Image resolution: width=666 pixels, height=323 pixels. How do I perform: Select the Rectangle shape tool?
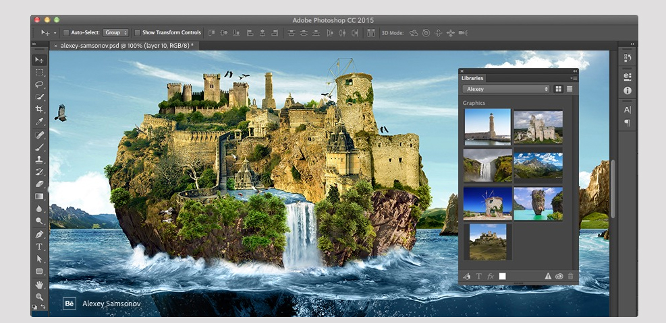[40, 271]
